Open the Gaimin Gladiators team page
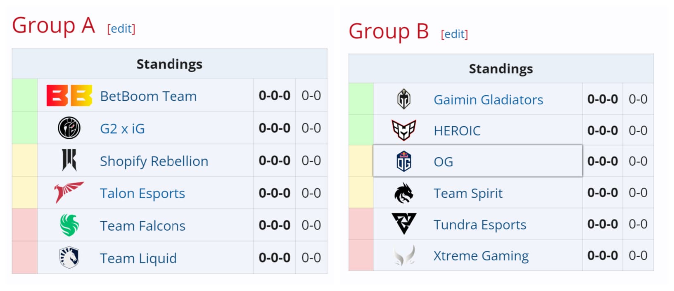This screenshot has height=291, width=674. click(x=489, y=99)
